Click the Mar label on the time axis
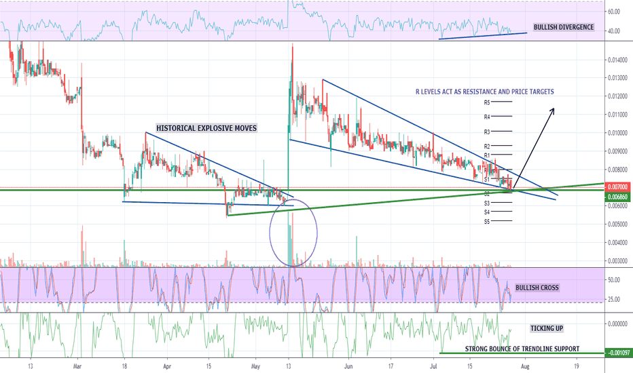This screenshot has width=633, height=373. (77, 366)
